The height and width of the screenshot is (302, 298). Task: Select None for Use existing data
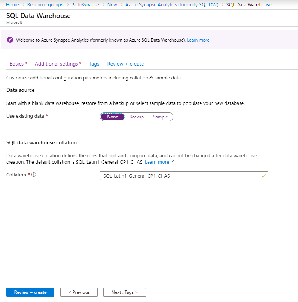coord(113,117)
